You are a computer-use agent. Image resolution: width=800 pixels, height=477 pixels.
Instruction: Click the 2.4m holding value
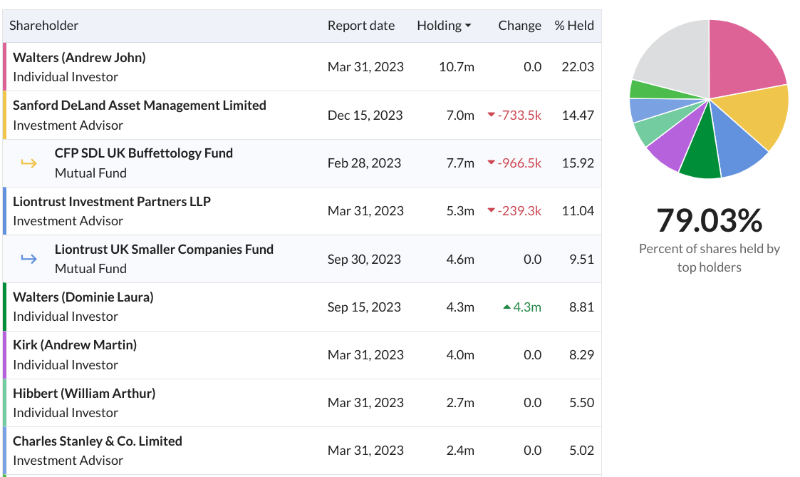(x=460, y=451)
